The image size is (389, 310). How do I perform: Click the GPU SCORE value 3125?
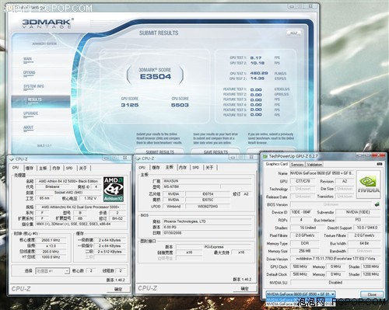click(x=130, y=105)
